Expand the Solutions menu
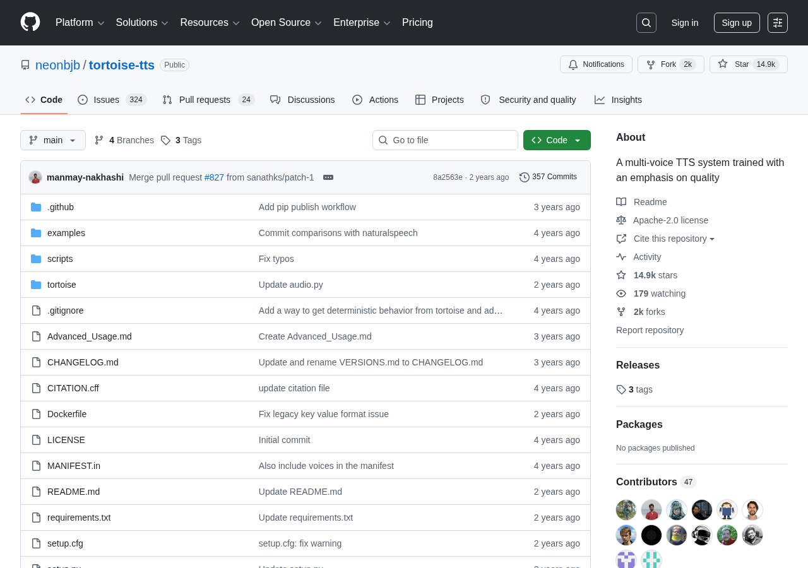Screen dimensions: 808x568 pyautogui.click(x=142, y=23)
